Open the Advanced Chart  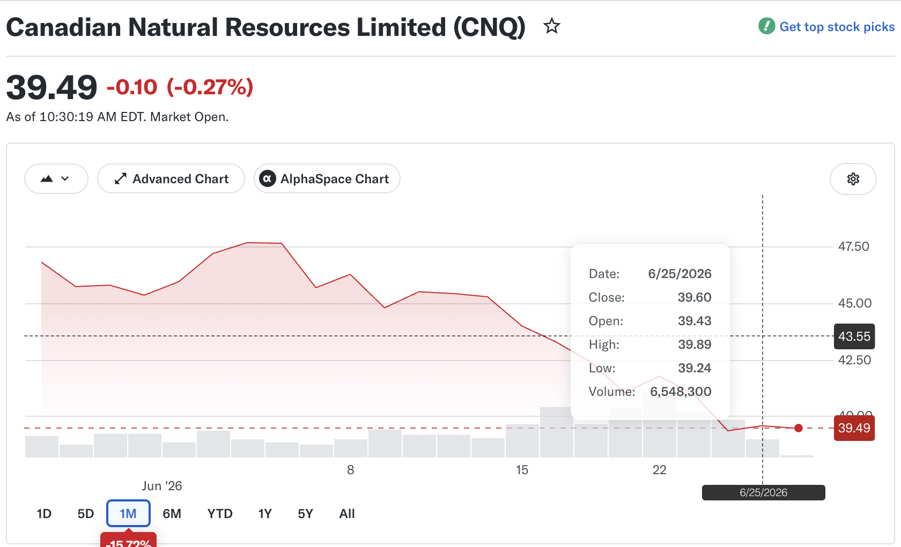pyautogui.click(x=171, y=178)
